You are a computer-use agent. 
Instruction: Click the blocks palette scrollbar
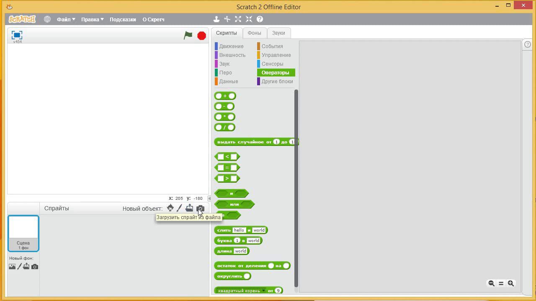(296, 188)
